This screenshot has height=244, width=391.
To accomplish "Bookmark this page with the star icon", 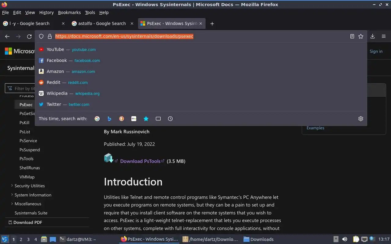I will (x=361, y=36).
